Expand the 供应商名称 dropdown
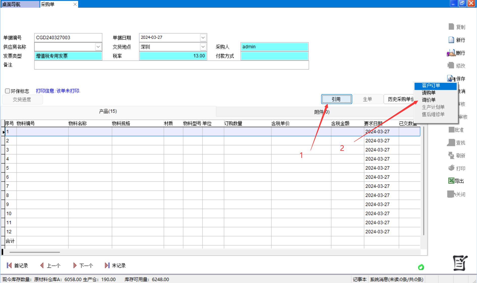Image resolution: width=477 pixels, height=283 pixels. (x=98, y=47)
